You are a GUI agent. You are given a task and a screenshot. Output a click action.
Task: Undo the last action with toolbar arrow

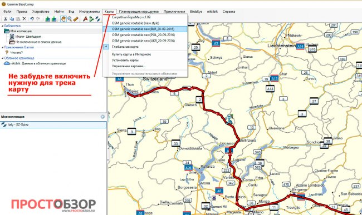[32, 19]
